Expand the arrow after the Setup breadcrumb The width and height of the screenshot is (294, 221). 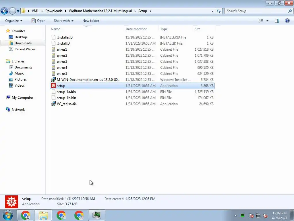coord(150,11)
